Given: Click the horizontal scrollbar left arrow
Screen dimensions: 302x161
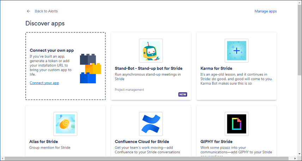Looking at the screenshot, I should [x=2, y=159].
